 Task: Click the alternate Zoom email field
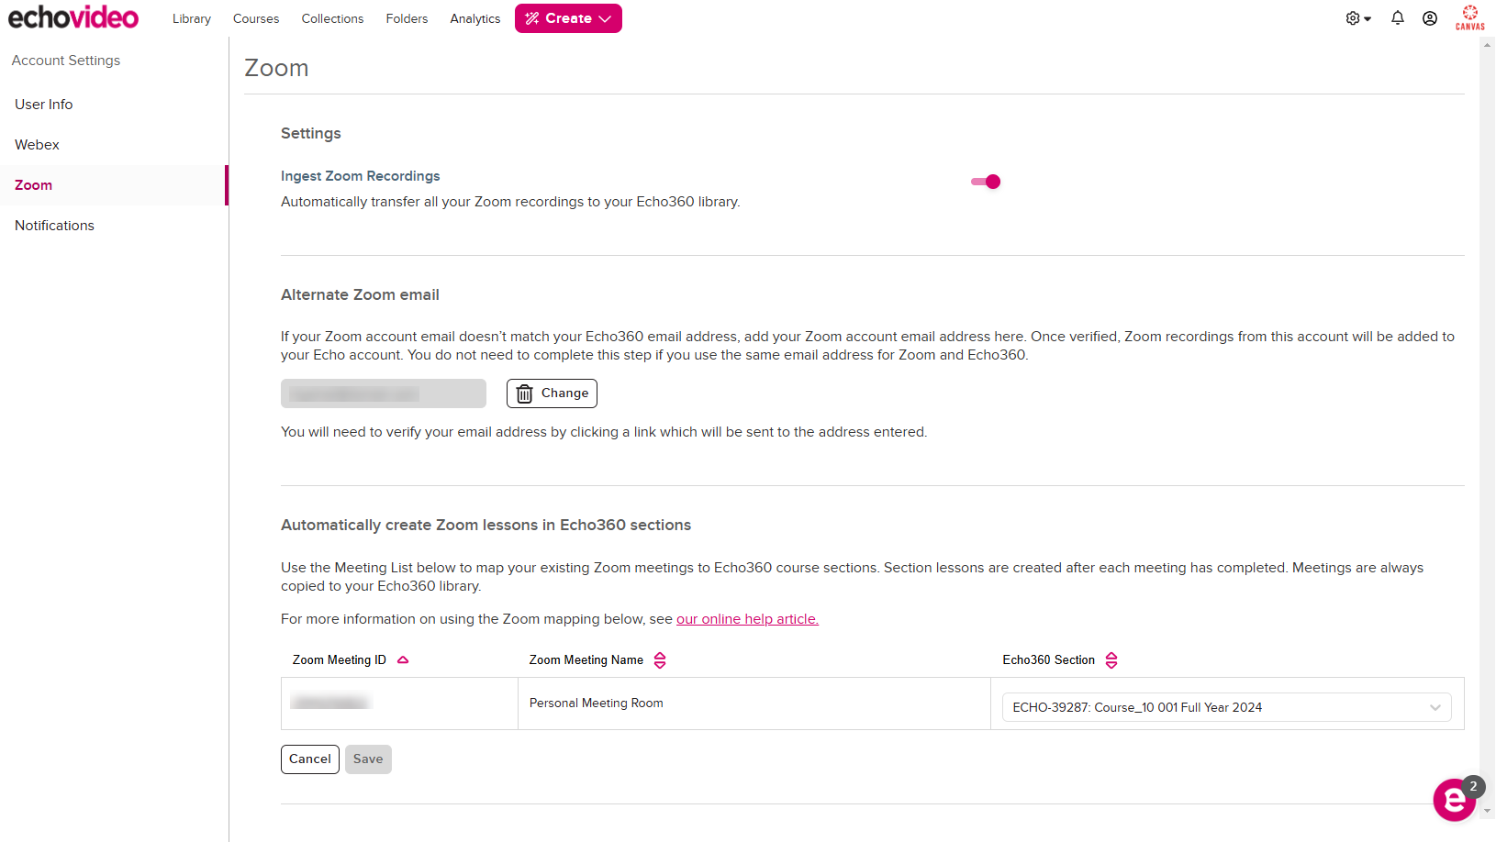pos(384,393)
